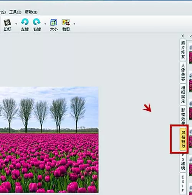The width and height of the screenshot is (192, 195).
Task: Expand the 右旋 rotate dropdown arrow
Action: pyautogui.click(x=45, y=24)
